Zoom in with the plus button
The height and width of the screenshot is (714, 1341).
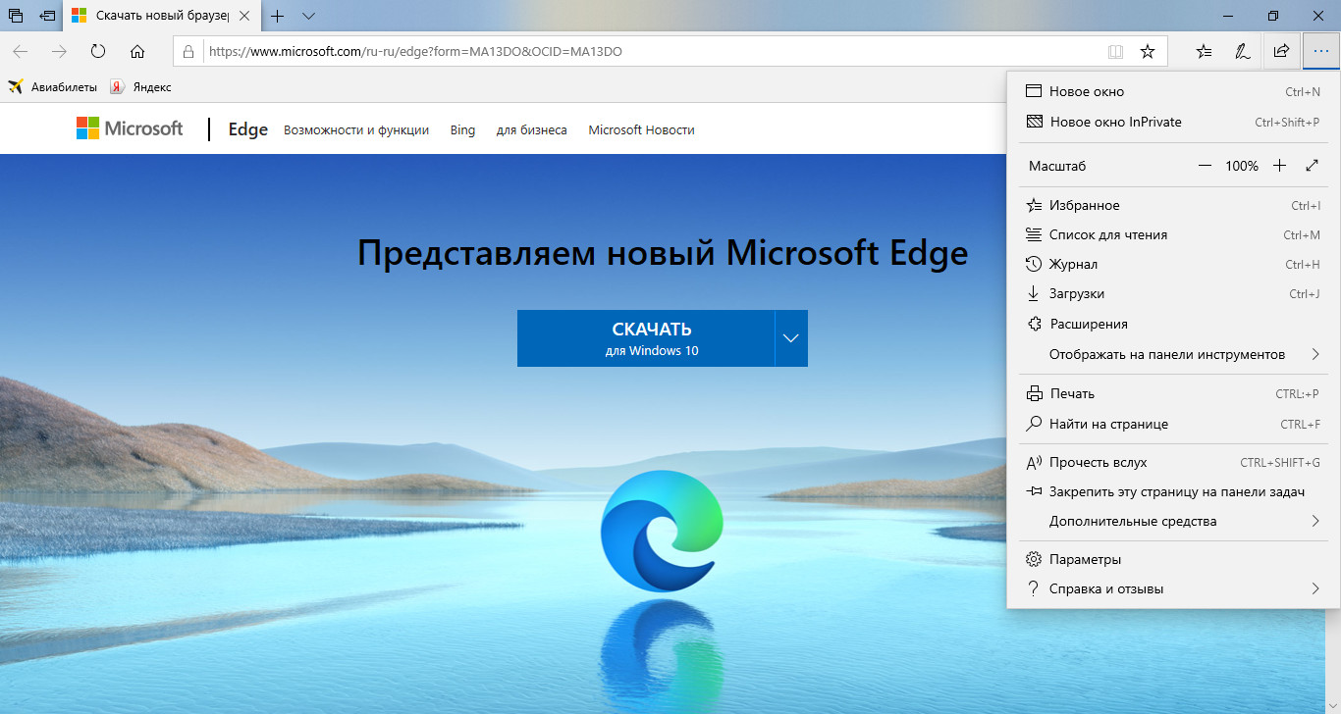1279,166
